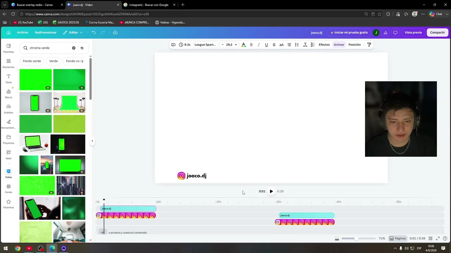Open the Texto side panel
The height and width of the screenshot is (253, 451).
click(x=8, y=79)
